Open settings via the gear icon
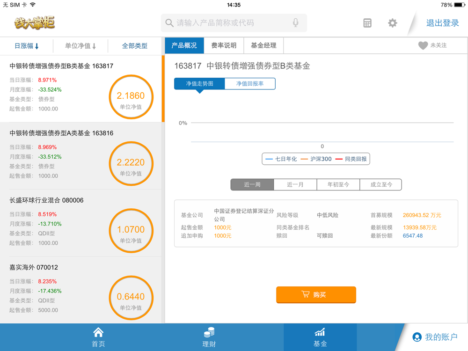Screen dimensions: 468x351 point(393,23)
